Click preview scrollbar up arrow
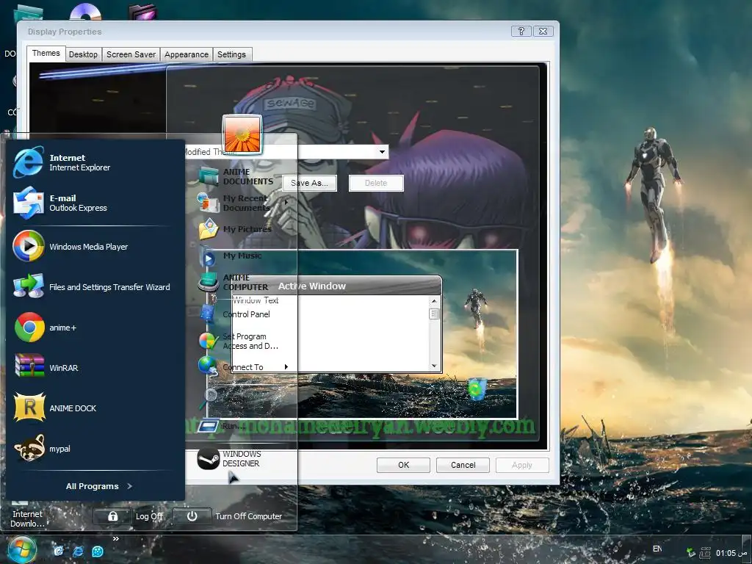This screenshot has height=564, width=752. click(434, 301)
